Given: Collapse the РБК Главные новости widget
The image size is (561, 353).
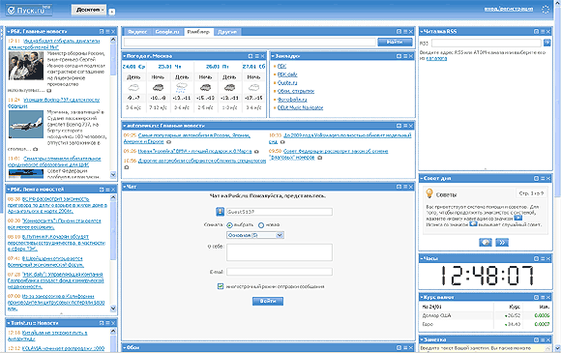Looking at the screenshot, I should coord(9,32).
